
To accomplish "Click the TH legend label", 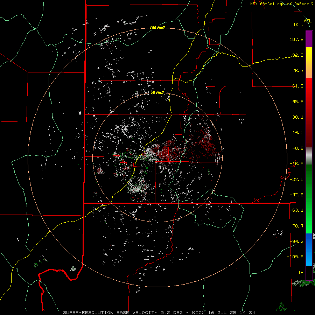I will tap(301, 273).
